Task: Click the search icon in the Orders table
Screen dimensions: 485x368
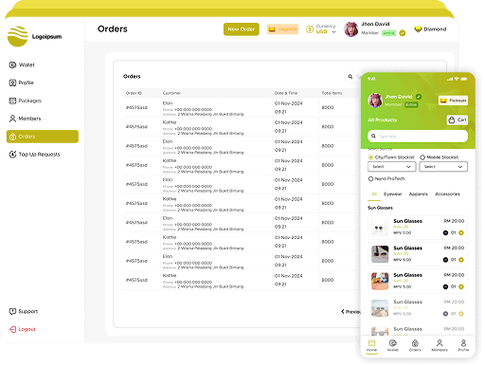Action: tap(350, 77)
